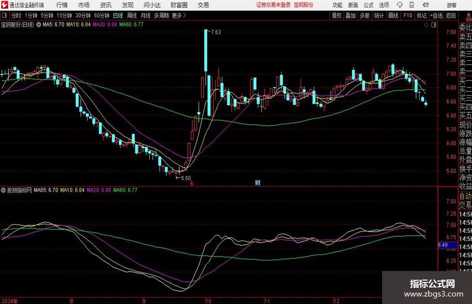Click the 2024年 date axis label

pos(9,301)
